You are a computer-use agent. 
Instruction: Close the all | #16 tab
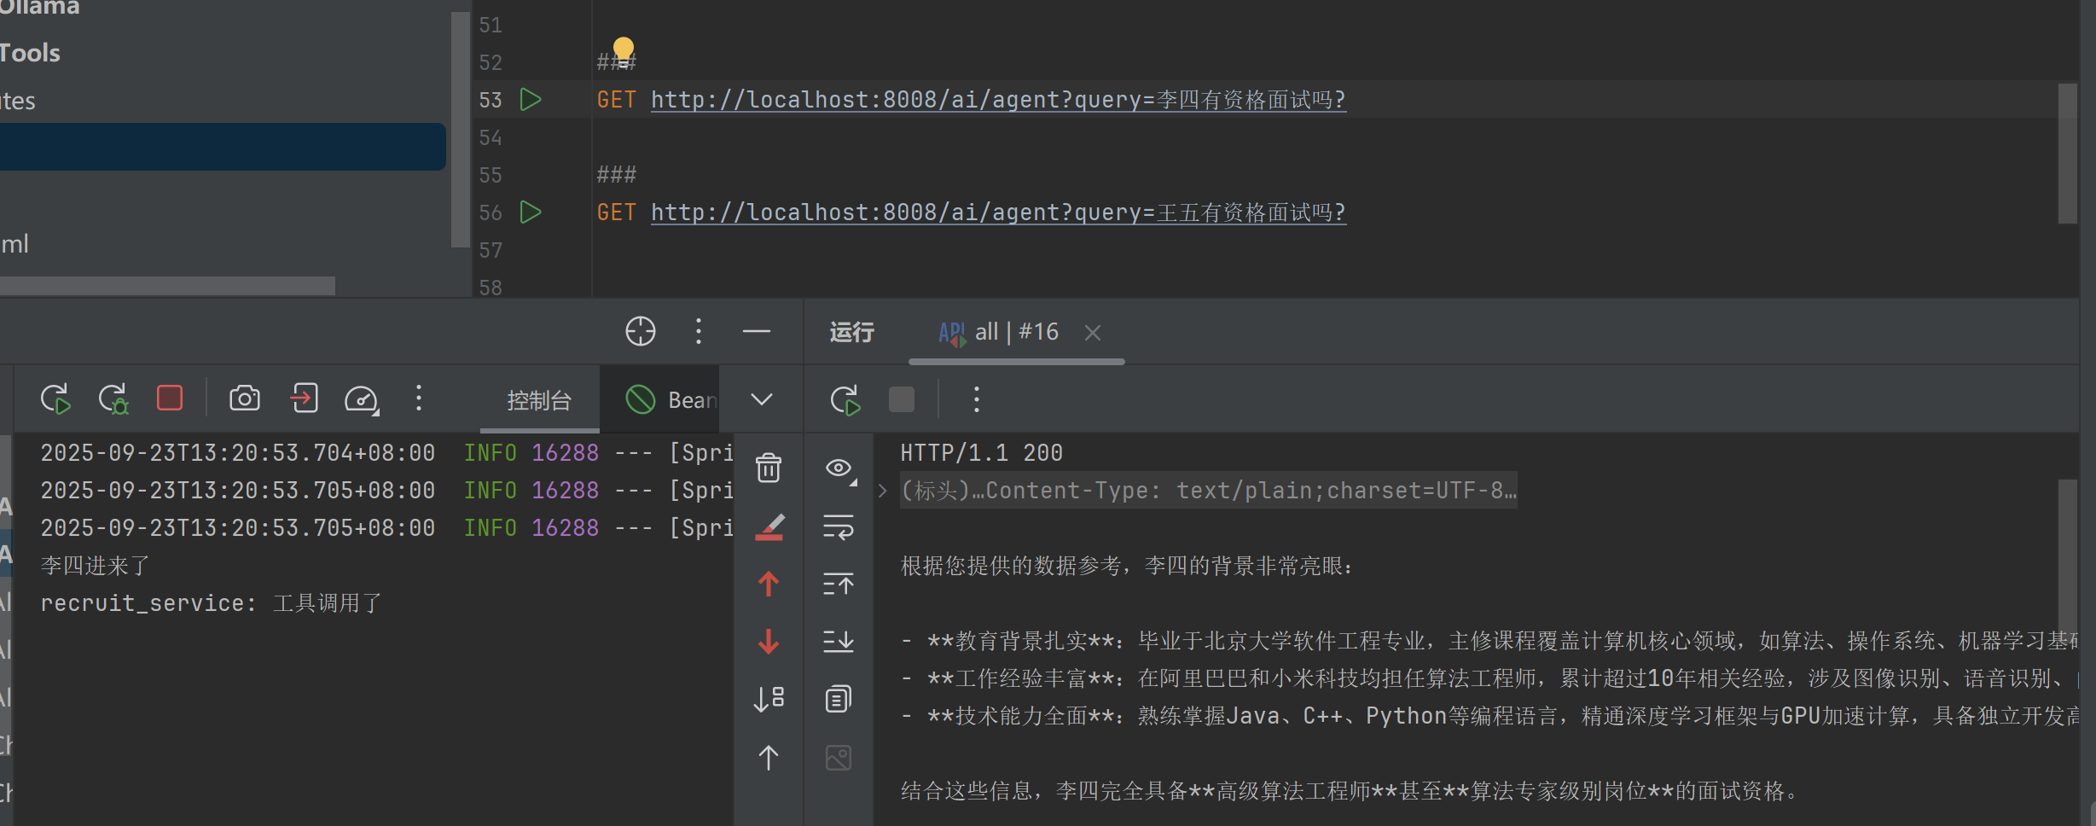pos(1093,333)
